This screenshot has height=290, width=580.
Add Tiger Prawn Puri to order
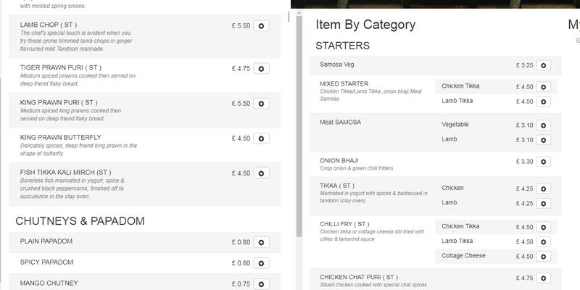pyautogui.click(x=262, y=69)
